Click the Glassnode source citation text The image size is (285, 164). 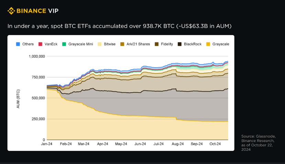tap(258, 143)
